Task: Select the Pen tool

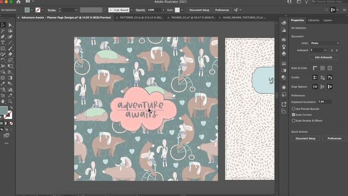Action: 3,36
